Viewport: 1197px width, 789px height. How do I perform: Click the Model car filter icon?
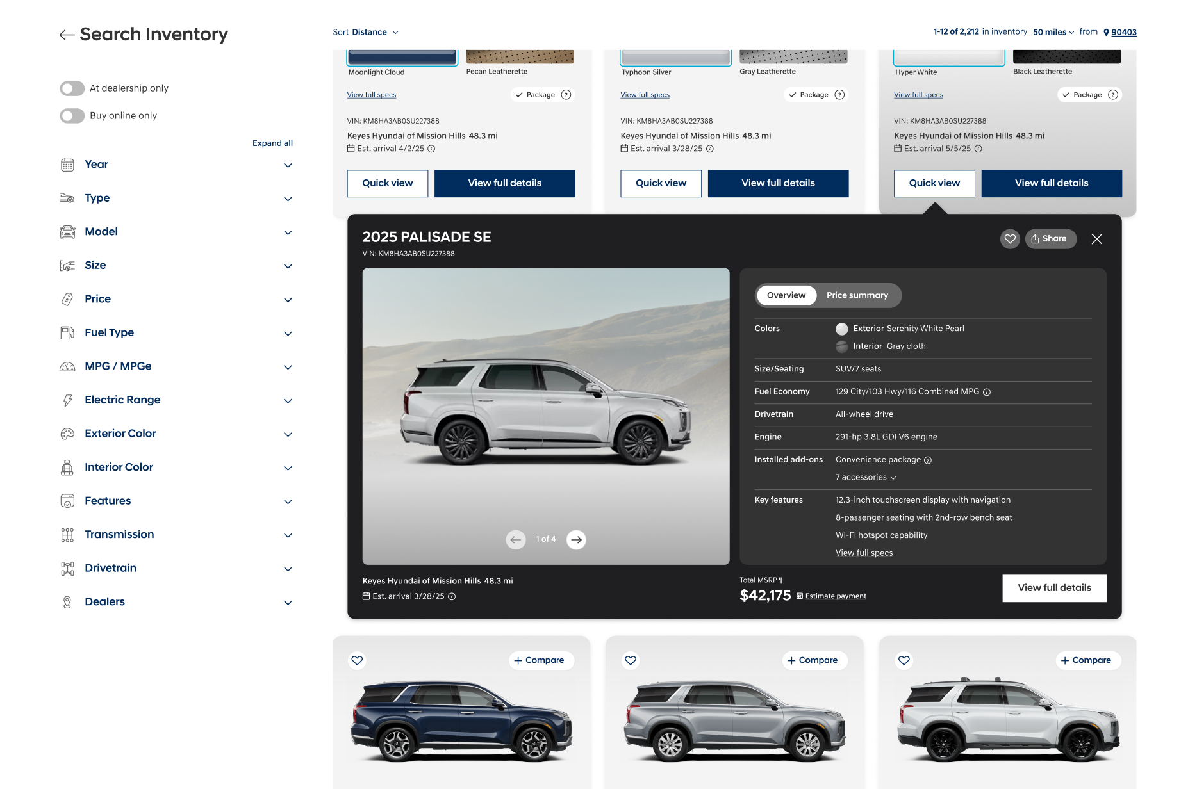click(x=67, y=232)
